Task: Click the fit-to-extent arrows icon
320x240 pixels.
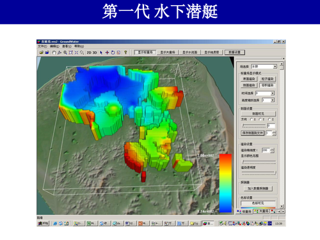Action: coord(76,52)
